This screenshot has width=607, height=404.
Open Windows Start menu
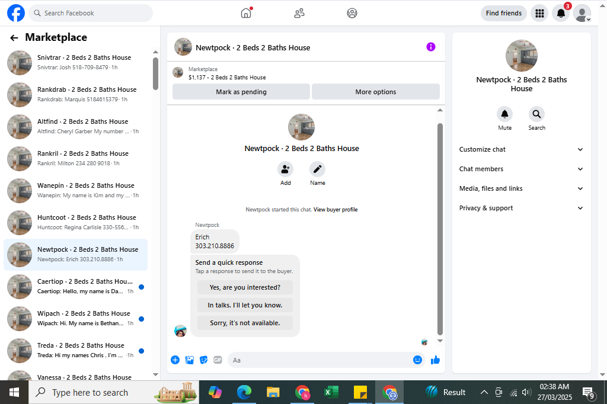[x=14, y=392]
